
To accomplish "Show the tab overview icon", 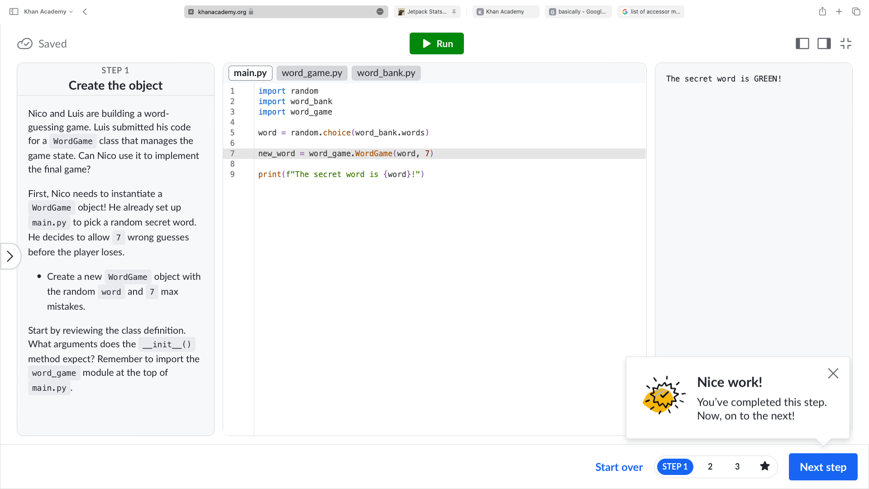I will (856, 12).
